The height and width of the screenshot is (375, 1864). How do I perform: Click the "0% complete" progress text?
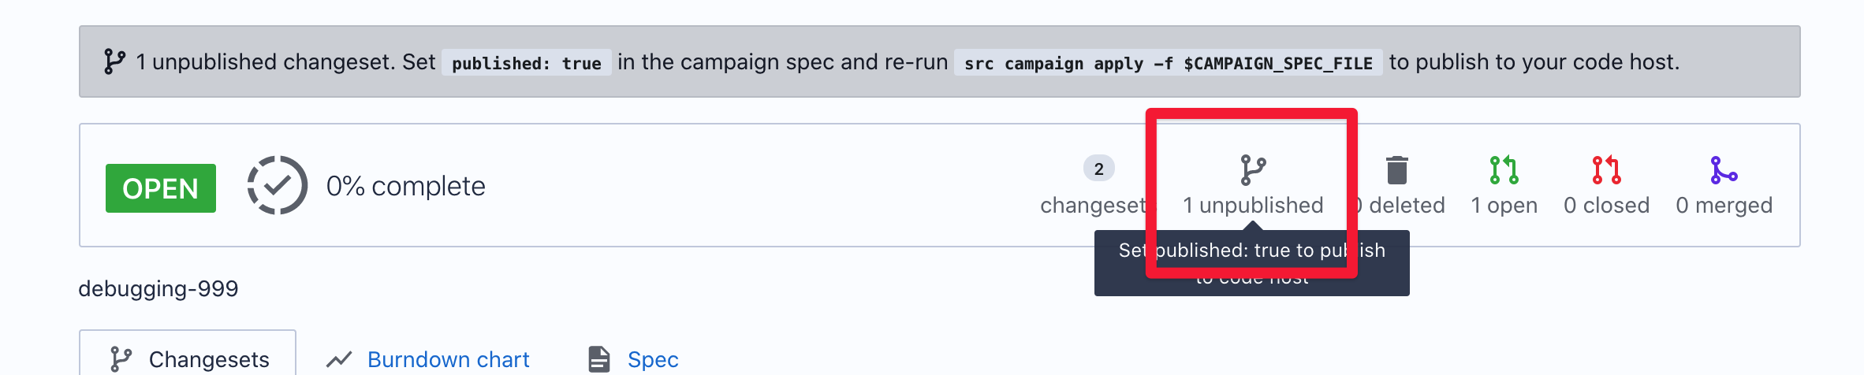[406, 186]
